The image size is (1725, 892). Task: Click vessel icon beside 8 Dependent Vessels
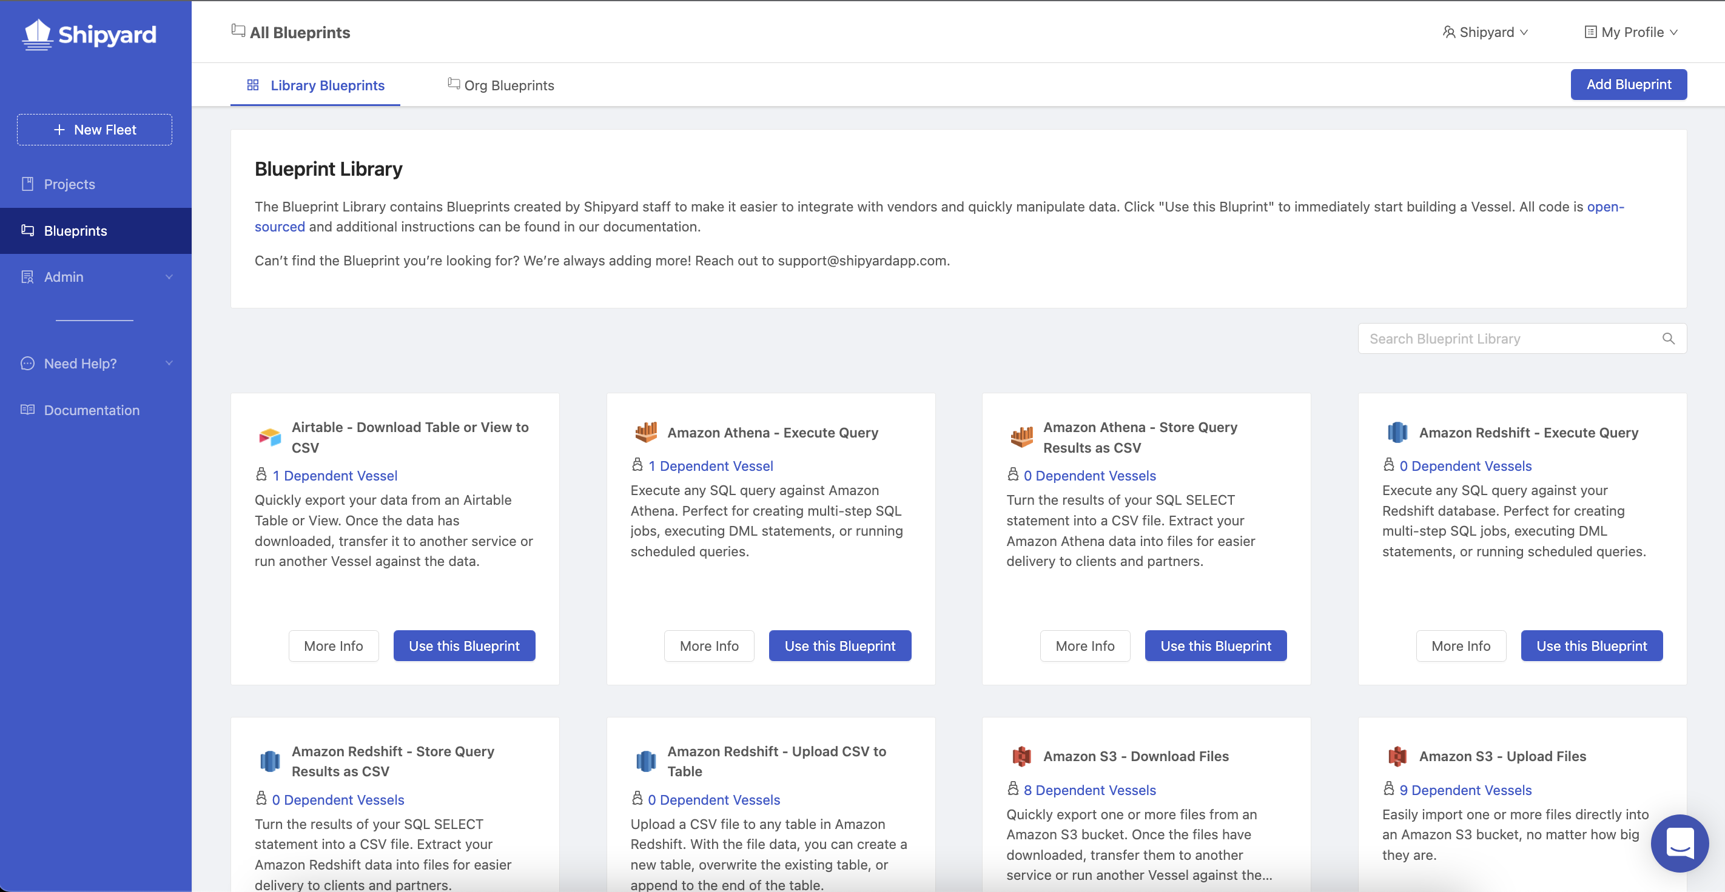click(x=1013, y=789)
